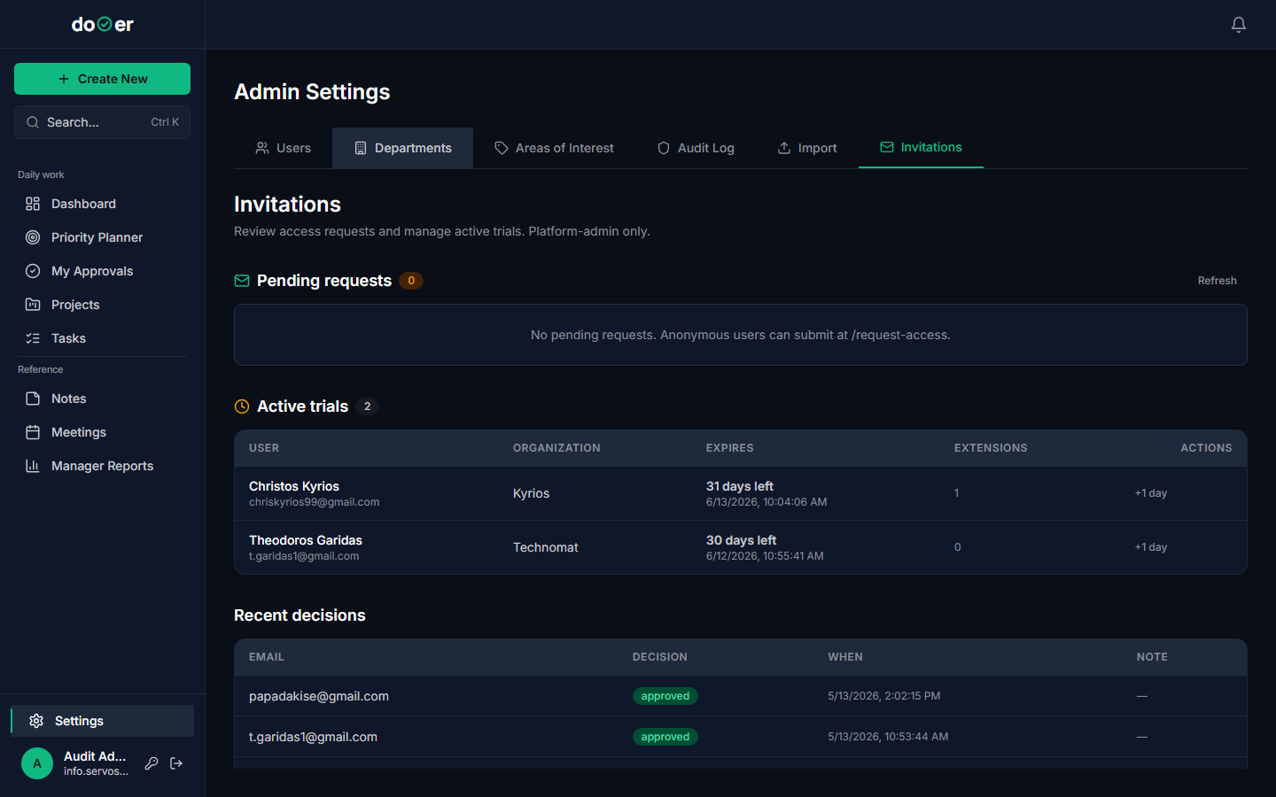This screenshot has height=797, width=1276.
Task: Extend Christos Kyrios trial by +1 day
Action: [x=1150, y=493]
